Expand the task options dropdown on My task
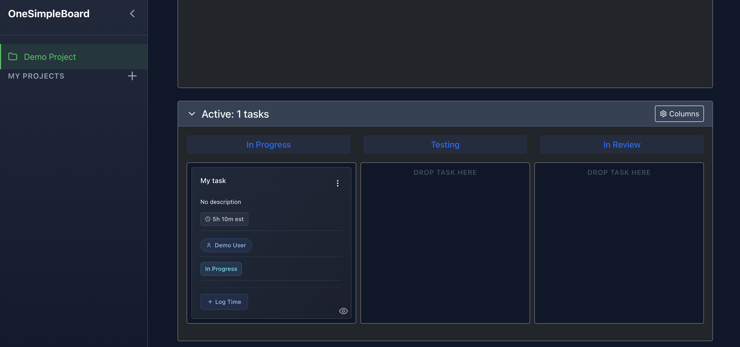Screen dimensions: 740x347 point(338,183)
